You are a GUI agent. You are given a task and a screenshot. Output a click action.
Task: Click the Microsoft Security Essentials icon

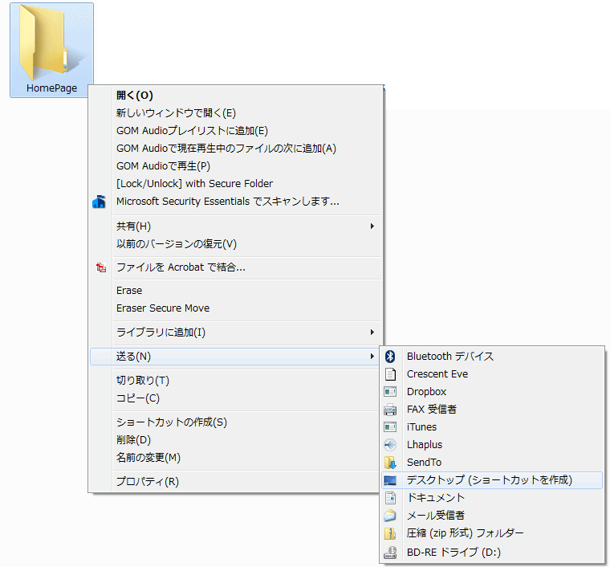coord(100,202)
